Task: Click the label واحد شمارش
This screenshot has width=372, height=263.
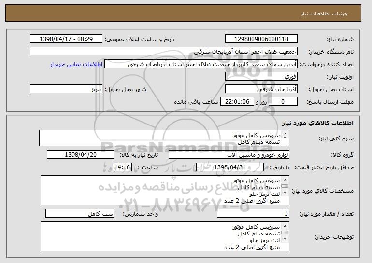Action: tap(140, 214)
